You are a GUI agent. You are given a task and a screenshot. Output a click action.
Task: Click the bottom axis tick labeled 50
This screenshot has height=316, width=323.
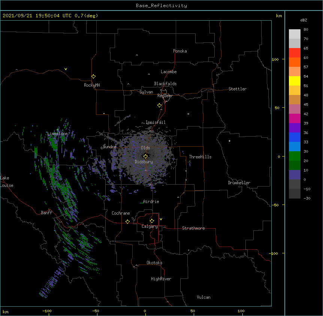click(x=193, y=311)
